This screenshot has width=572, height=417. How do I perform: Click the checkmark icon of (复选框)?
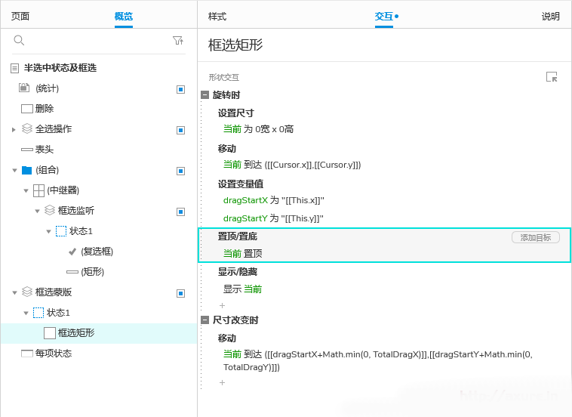(72, 252)
